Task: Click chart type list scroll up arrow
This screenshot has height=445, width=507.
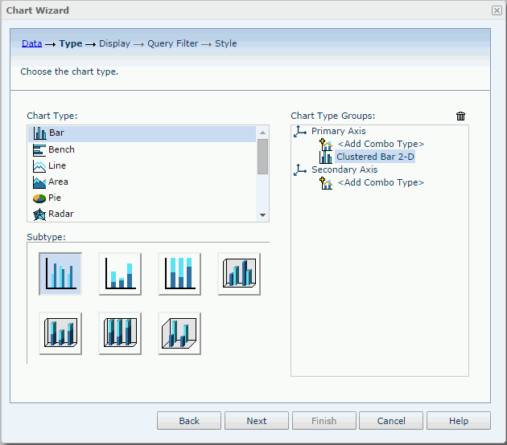Action: coord(262,133)
